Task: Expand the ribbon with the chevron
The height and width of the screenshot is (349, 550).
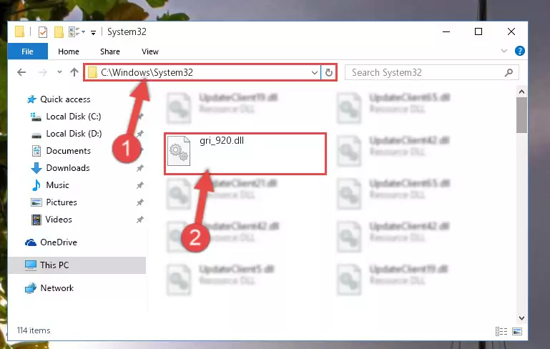Action: pyautogui.click(x=504, y=51)
